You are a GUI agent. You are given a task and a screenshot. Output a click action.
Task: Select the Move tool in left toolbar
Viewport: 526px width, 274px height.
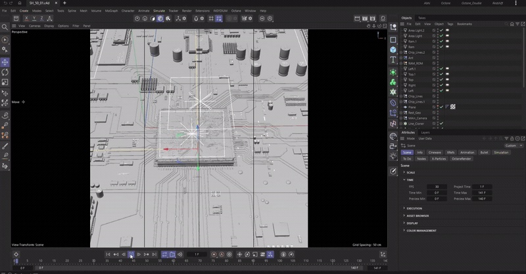(5, 62)
